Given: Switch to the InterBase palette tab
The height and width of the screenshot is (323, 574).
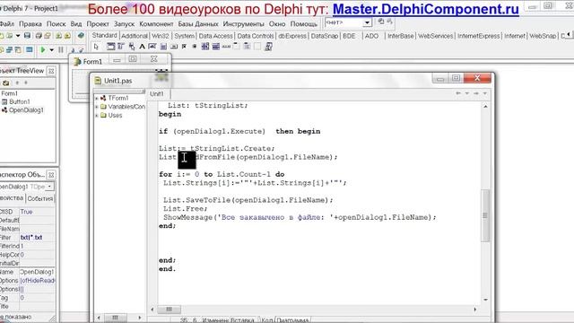Looking at the screenshot, I should (401, 36).
